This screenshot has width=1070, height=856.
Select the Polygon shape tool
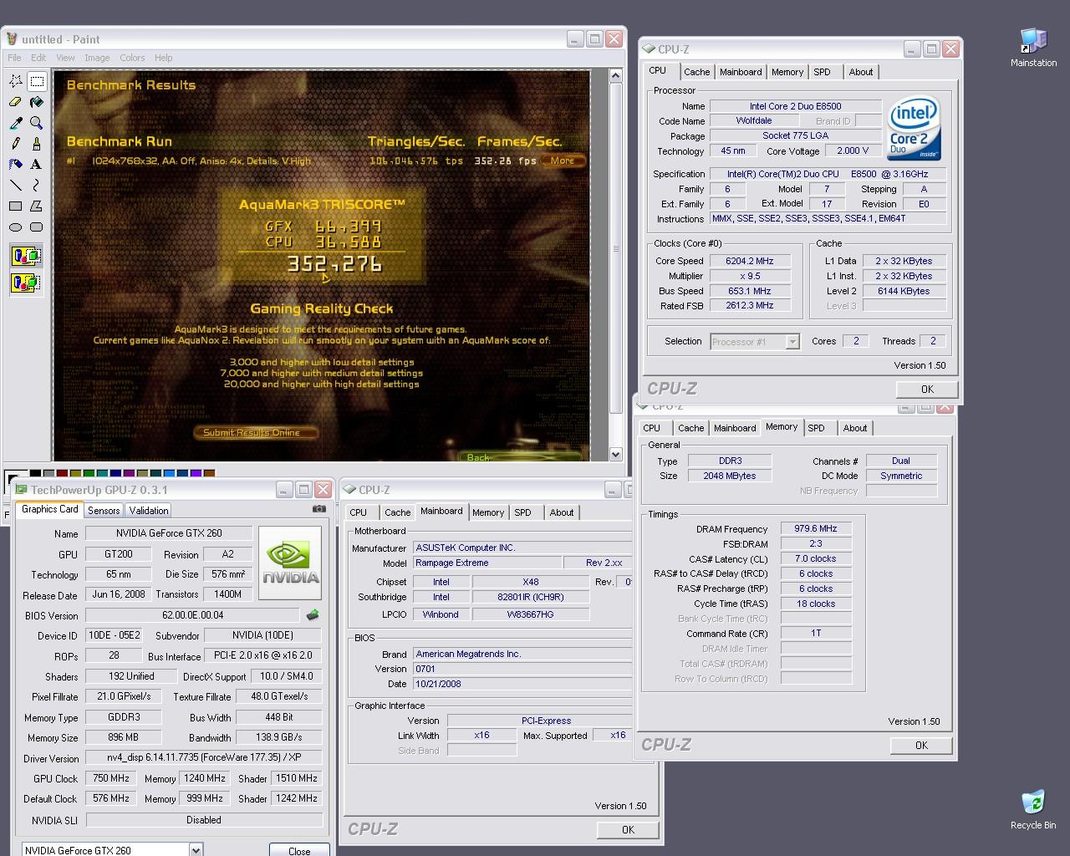(x=37, y=206)
